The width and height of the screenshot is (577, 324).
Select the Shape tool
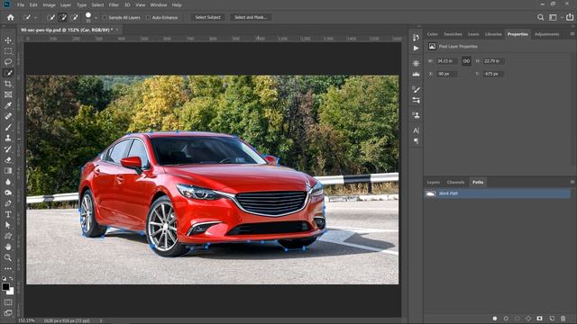[8, 236]
